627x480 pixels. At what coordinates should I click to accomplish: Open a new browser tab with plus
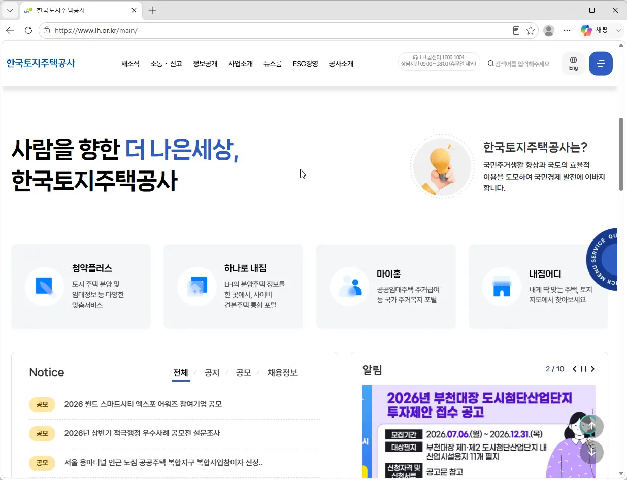click(152, 10)
